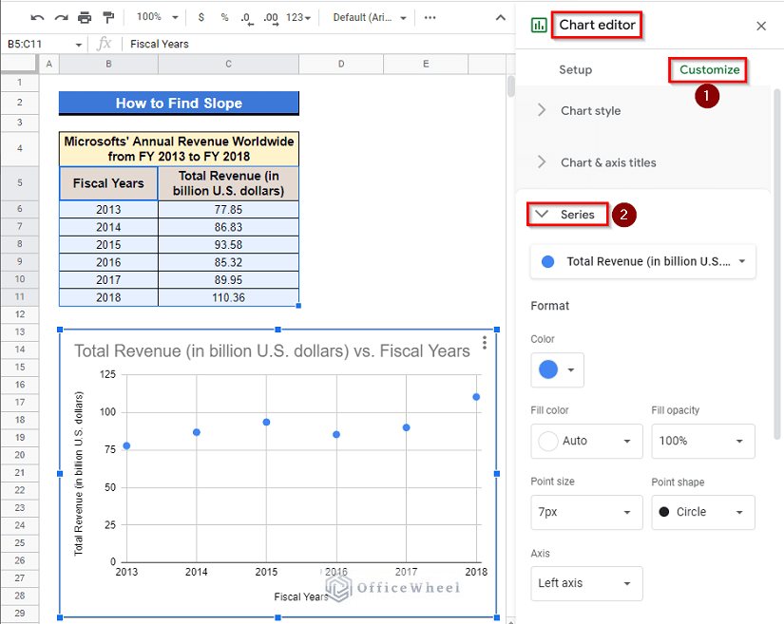Open the Point shape Circle dropdown
The width and height of the screenshot is (784, 624).
click(x=702, y=512)
